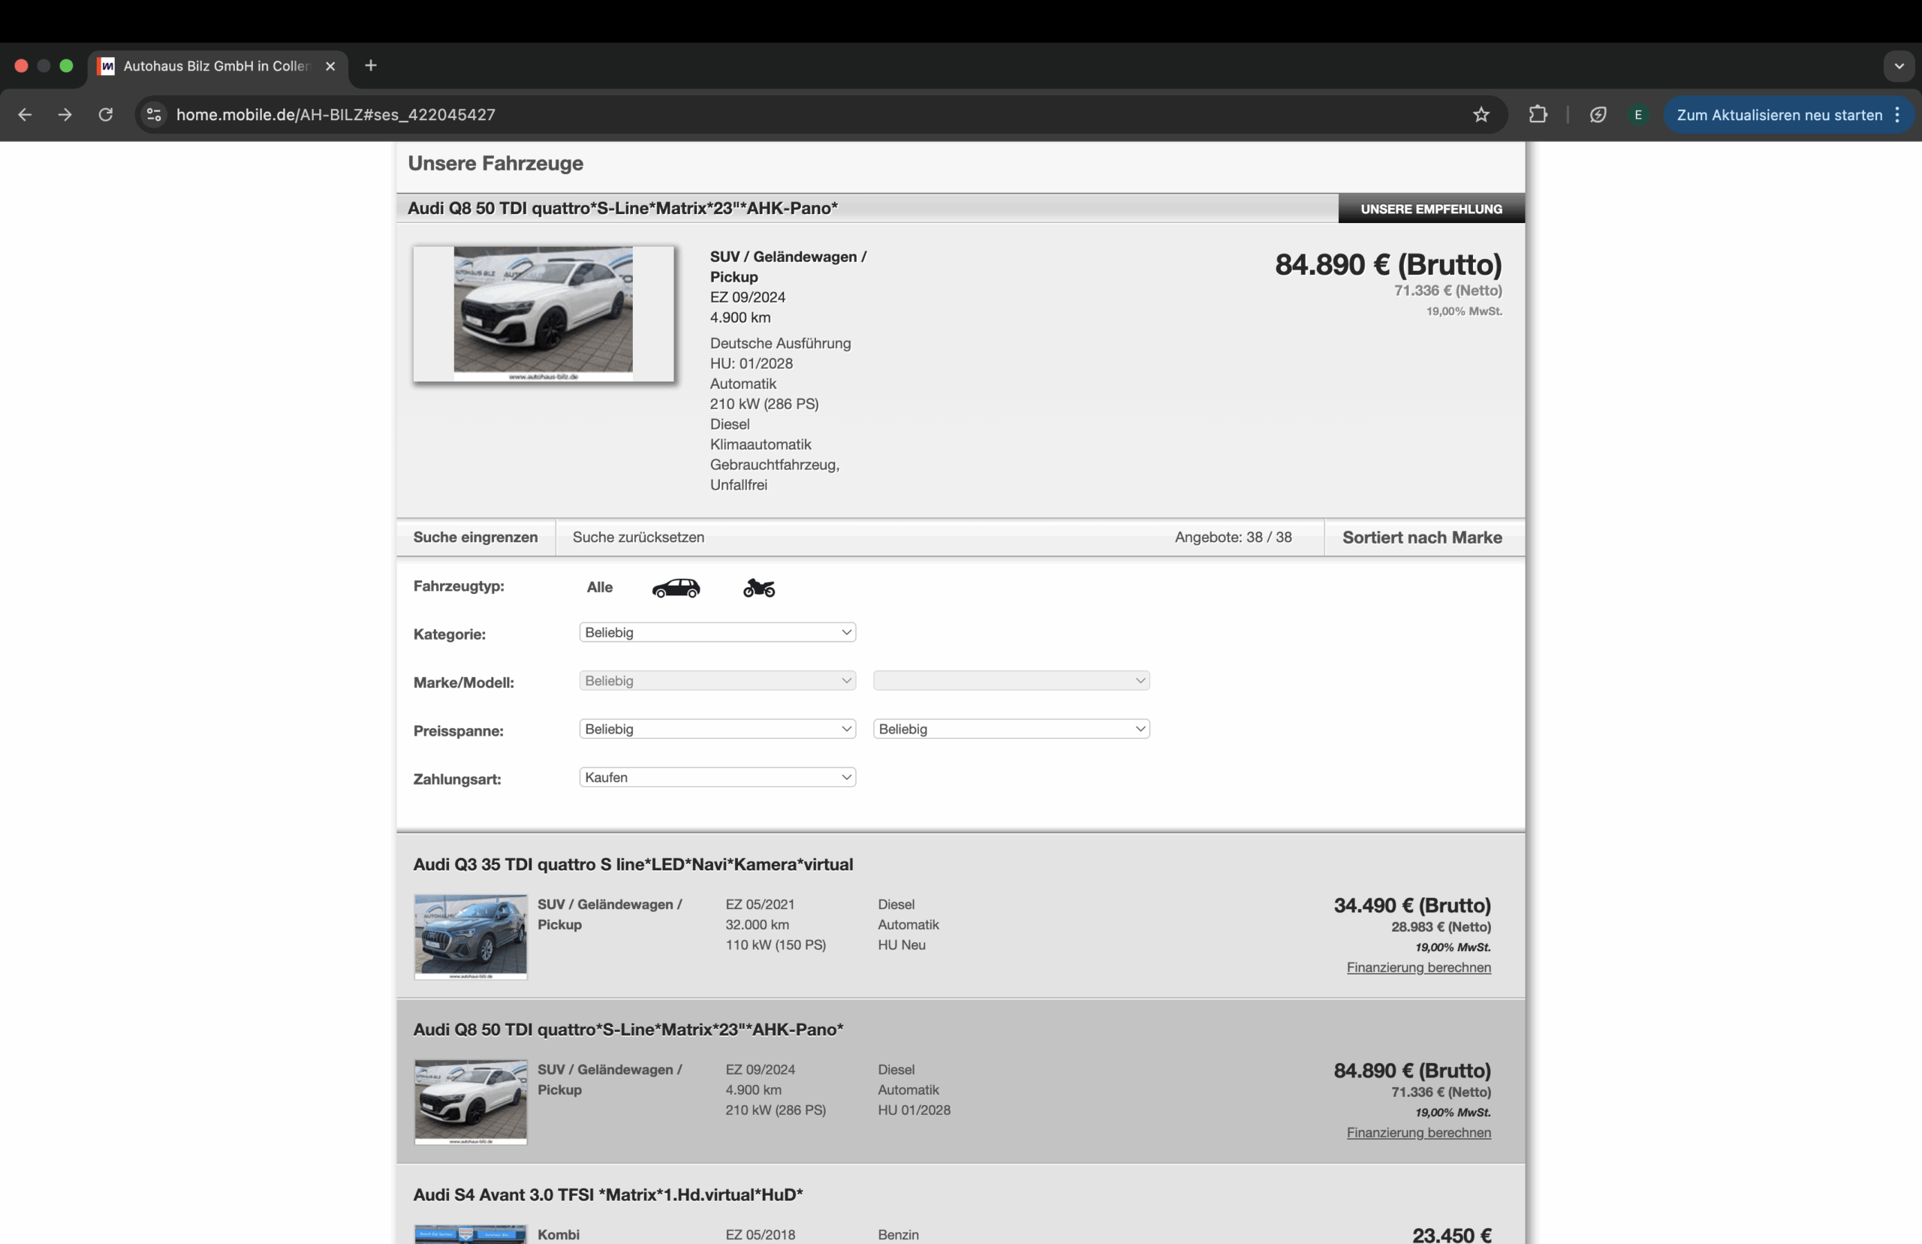Open the Zahlungsart dropdown showing Kaufen
Viewport: 1922px width, 1244px height.
[x=717, y=777]
